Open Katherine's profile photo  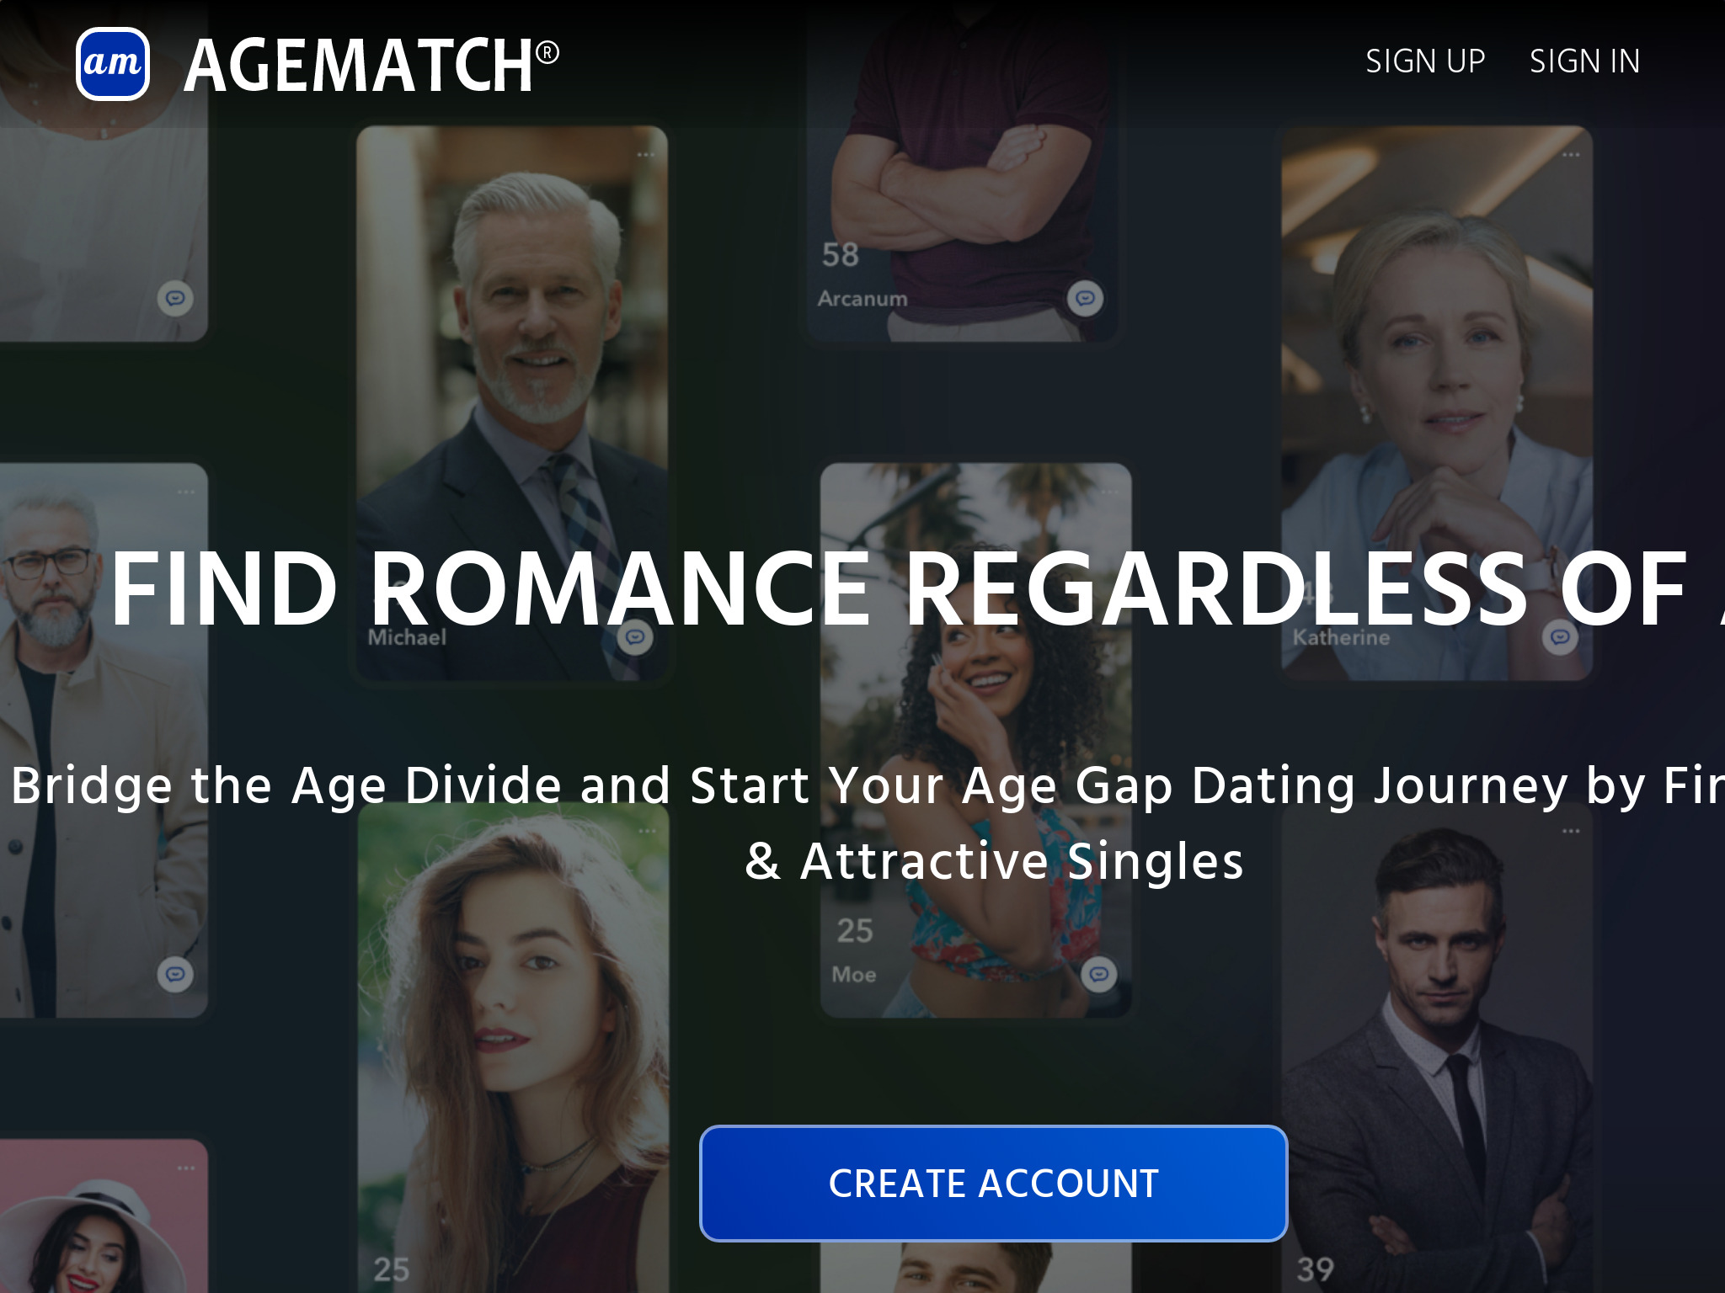pyautogui.click(x=1437, y=403)
